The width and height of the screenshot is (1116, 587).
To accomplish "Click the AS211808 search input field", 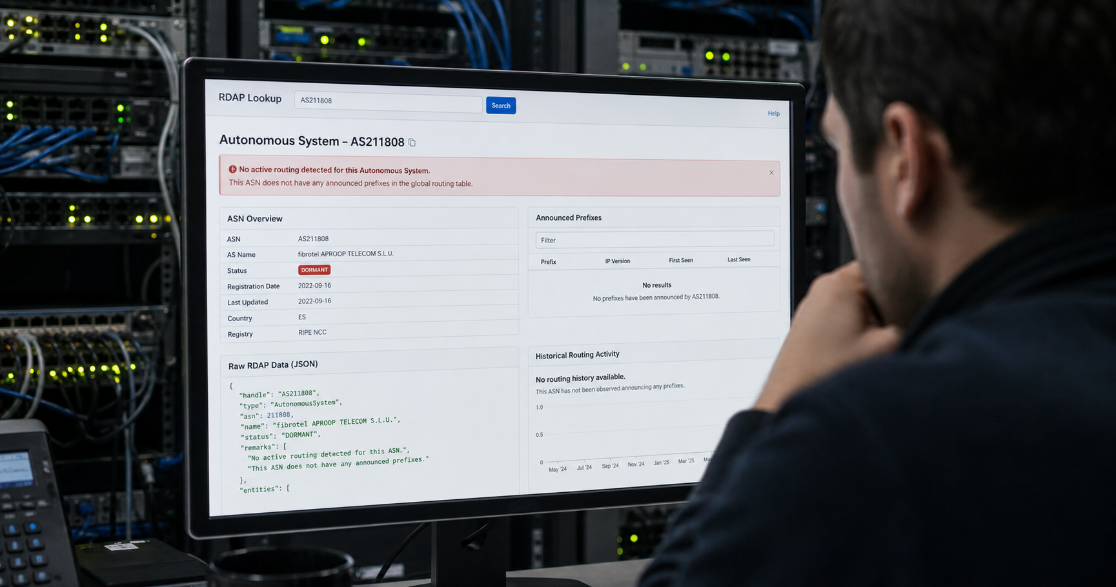I will [x=388, y=102].
